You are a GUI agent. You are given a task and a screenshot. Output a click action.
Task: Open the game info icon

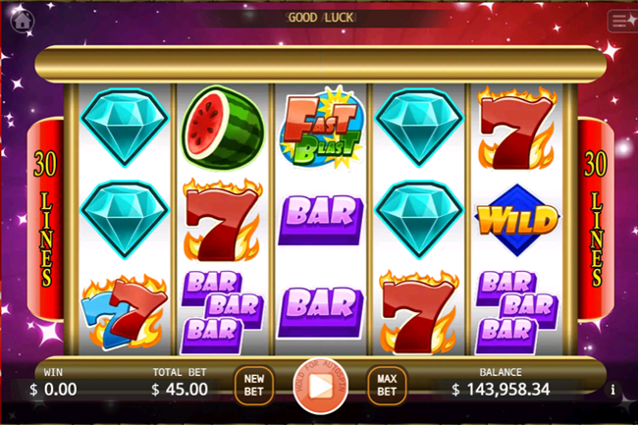click(612, 390)
